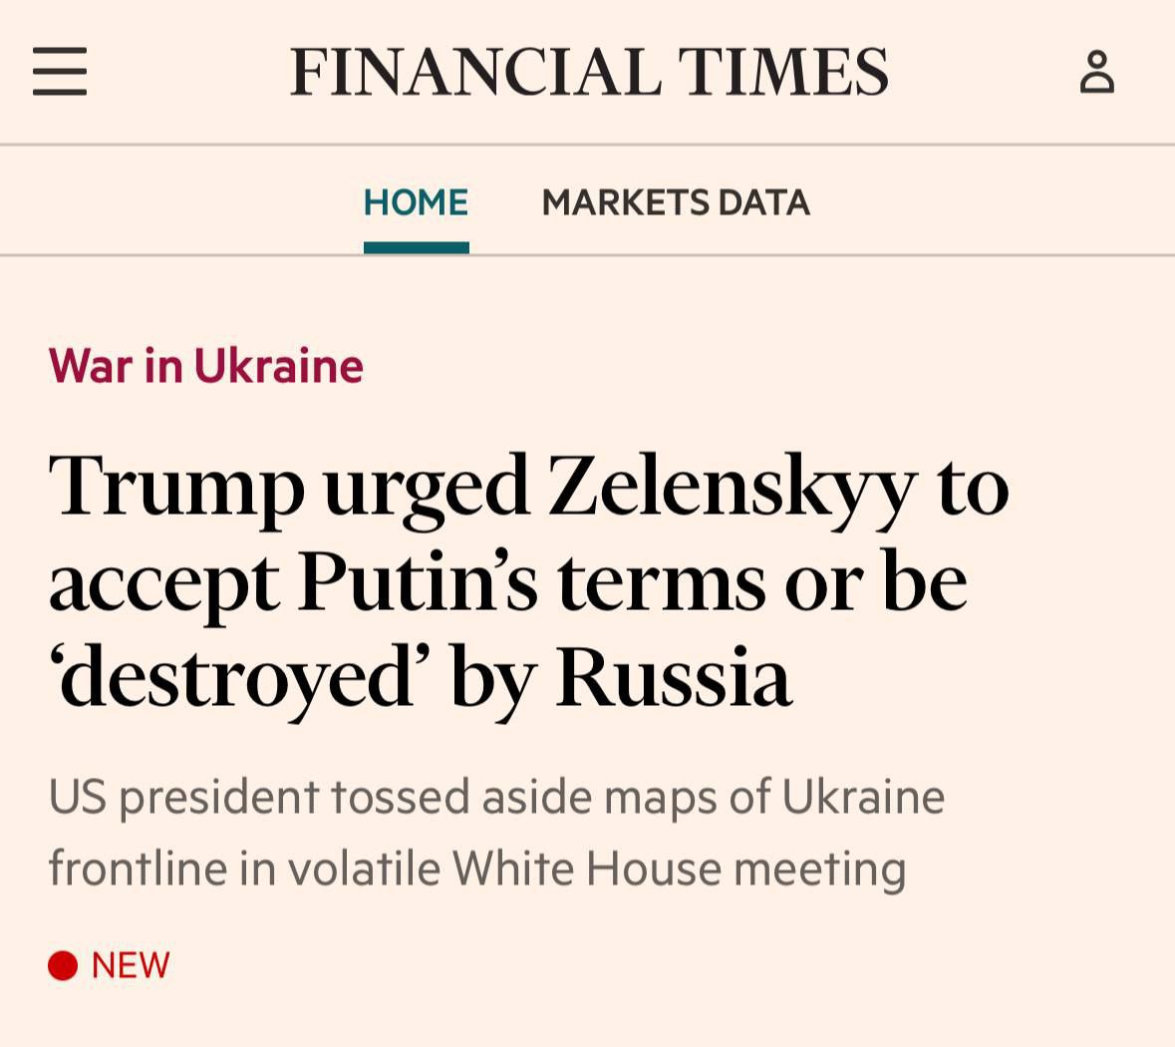Image resolution: width=1175 pixels, height=1047 pixels.
Task: Click the Financial Times masthead logo
Action: [x=588, y=72]
